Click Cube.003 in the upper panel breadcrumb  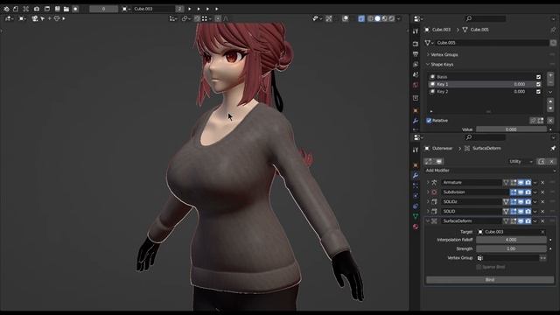point(441,30)
